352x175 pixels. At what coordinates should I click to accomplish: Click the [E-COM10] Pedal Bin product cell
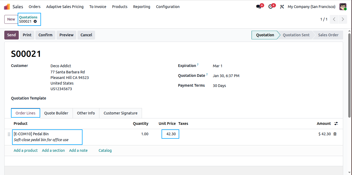click(47, 137)
